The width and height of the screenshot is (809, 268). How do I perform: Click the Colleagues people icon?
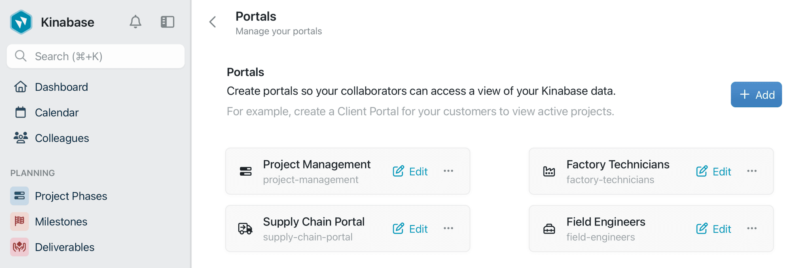pyautogui.click(x=21, y=138)
